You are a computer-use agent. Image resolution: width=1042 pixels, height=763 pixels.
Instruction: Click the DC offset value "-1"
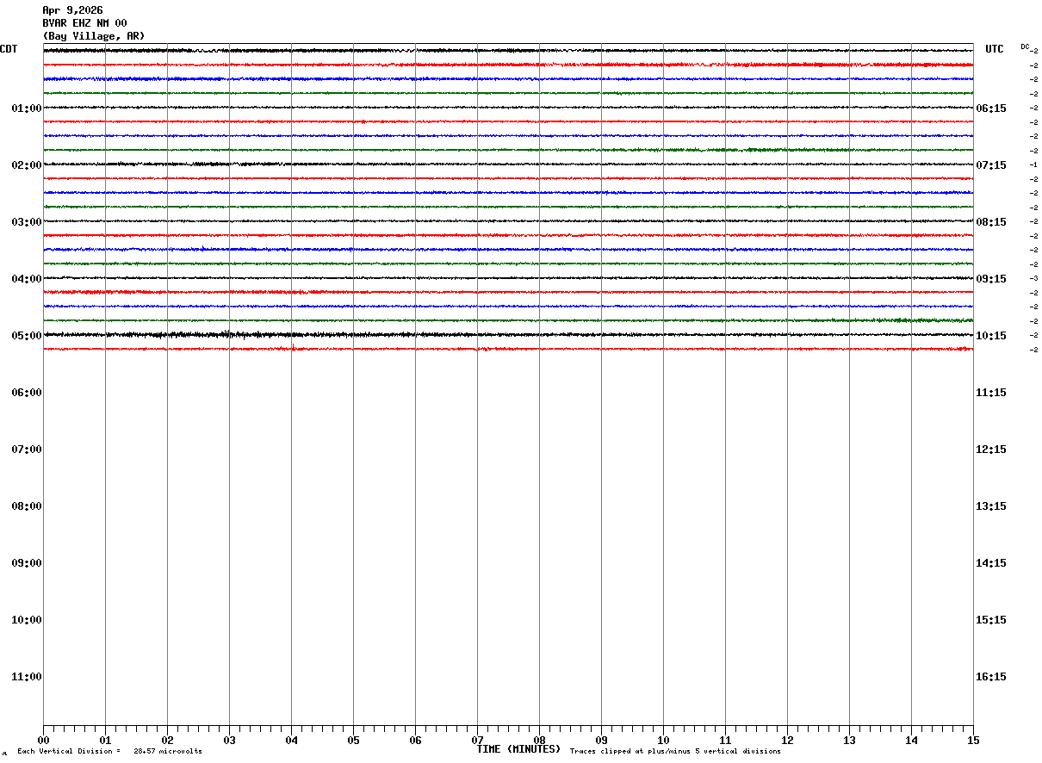pos(1033,165)
